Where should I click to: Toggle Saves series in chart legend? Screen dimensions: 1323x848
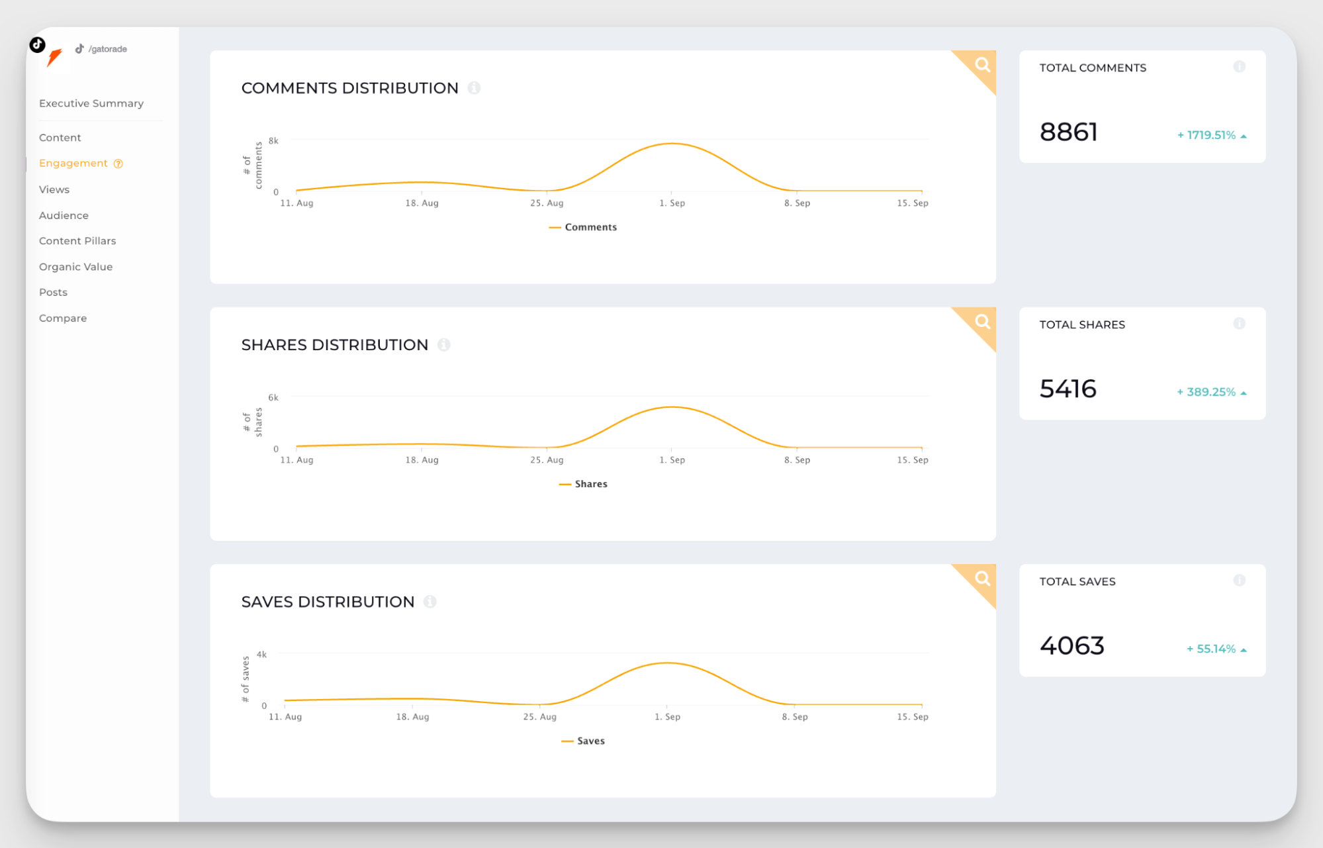tap(583, 741)
